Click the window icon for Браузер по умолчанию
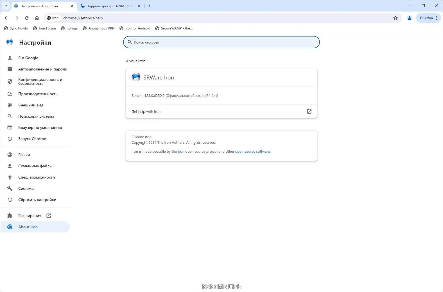The width and height of the screenshot is (443, 292). (10, 127)
